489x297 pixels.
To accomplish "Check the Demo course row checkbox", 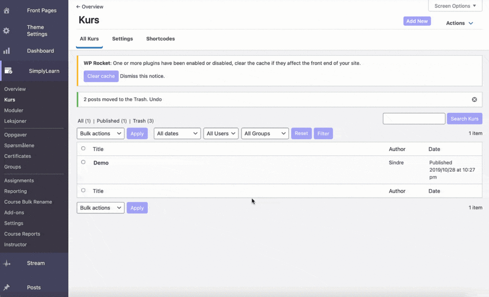I will 83,162.
